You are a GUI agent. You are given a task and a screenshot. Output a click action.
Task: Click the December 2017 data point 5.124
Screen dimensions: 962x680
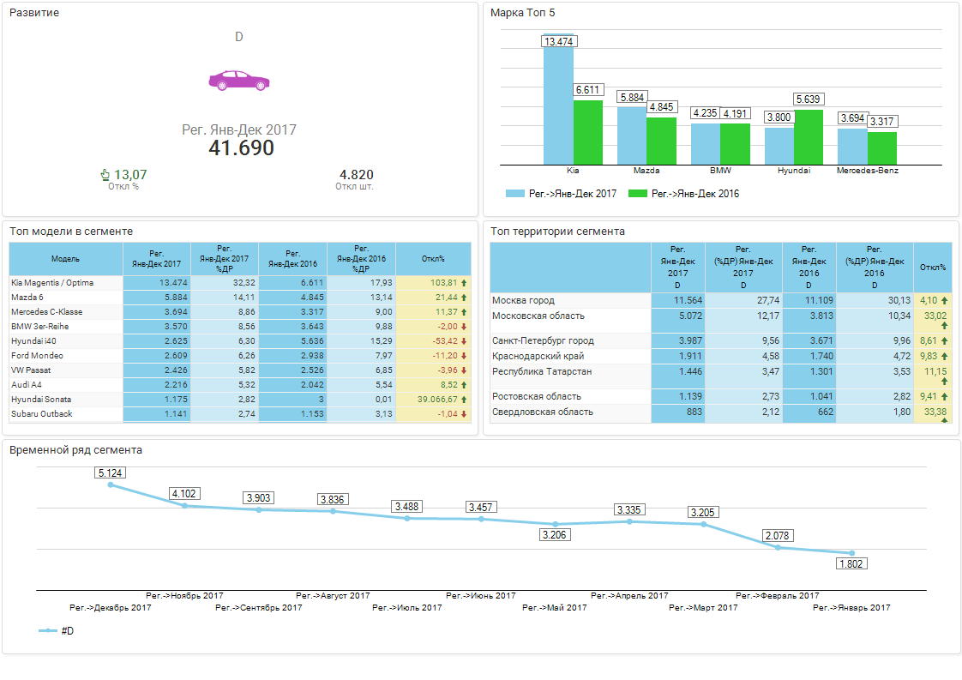111,485
